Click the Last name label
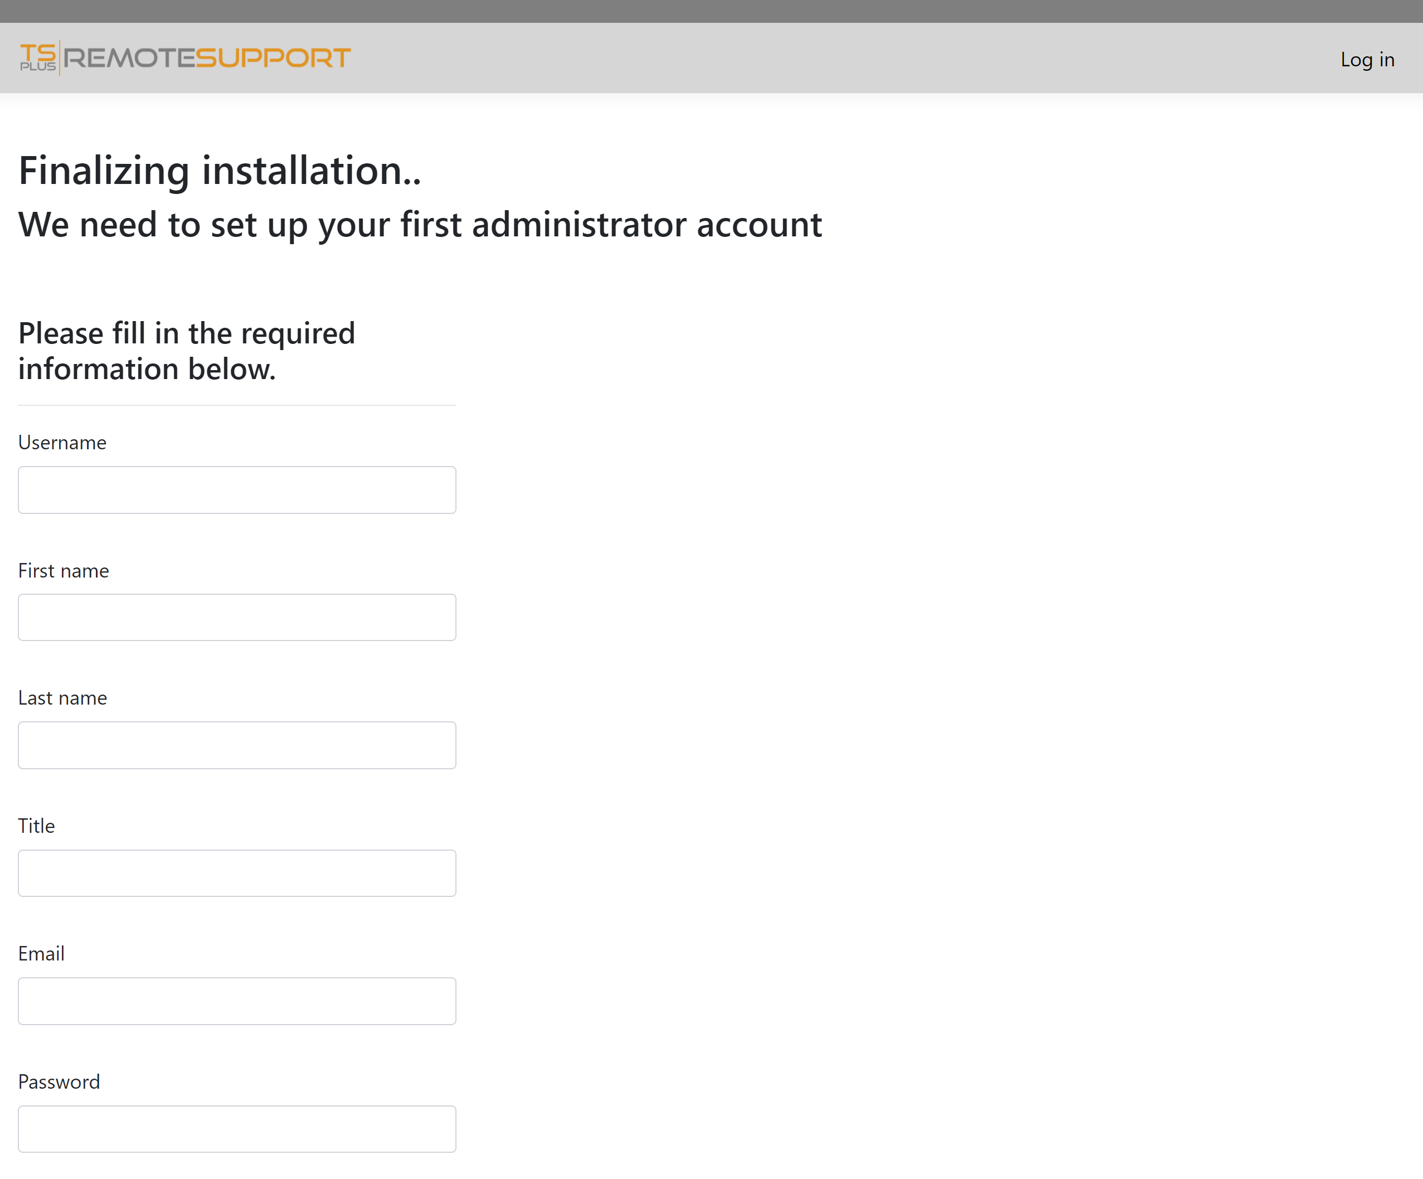The width and height of the screenshot is (1423, 1179). coord(62,697)
